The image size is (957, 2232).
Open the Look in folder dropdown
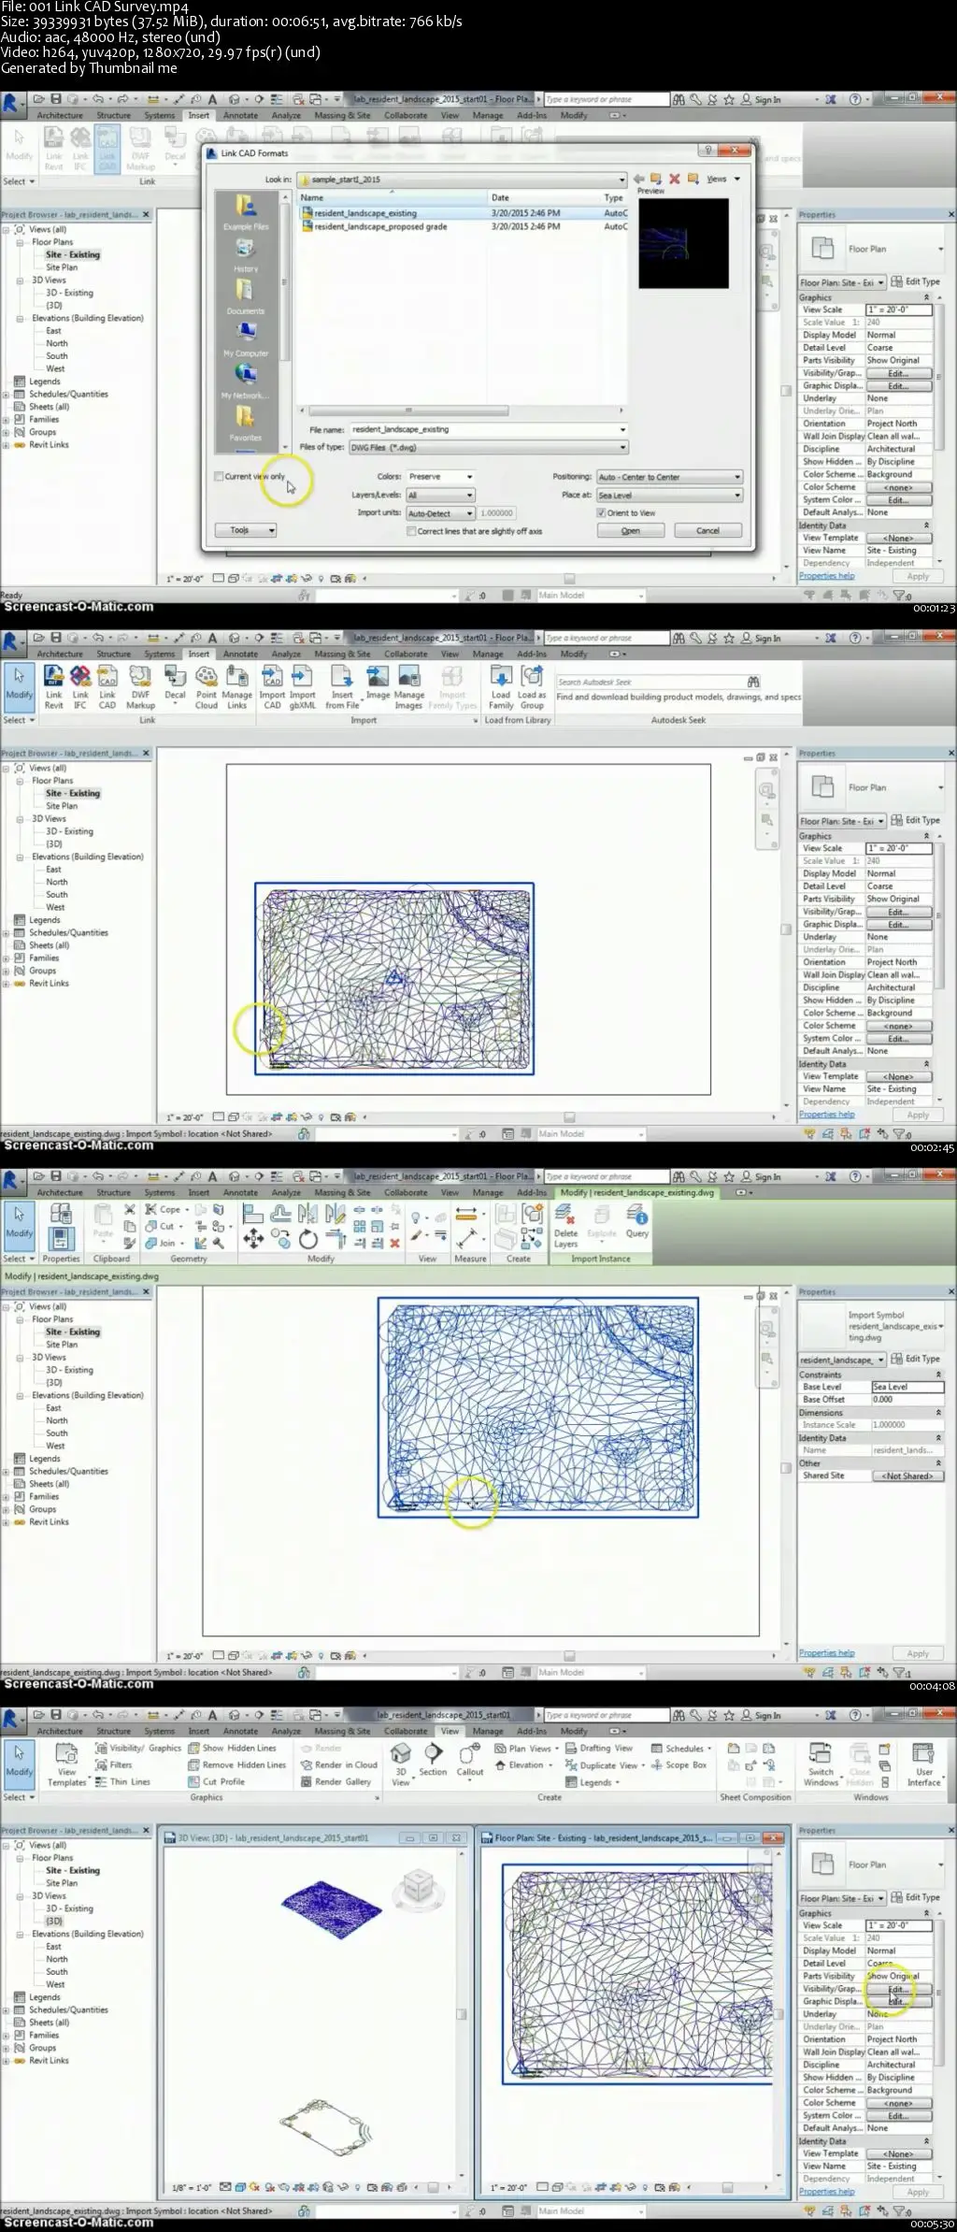[x=462, y=180]
